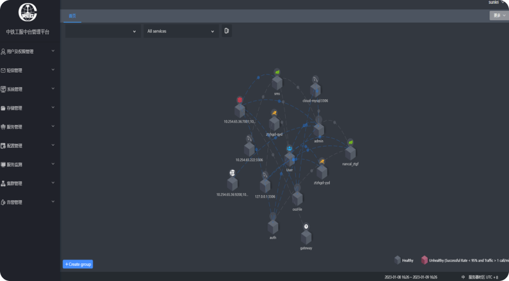Select the ossFile service node
This screenshot has width=509, height=281.
click(297, 198)
